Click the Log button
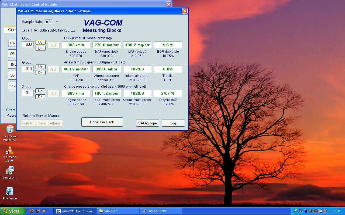Image resolution: width=345 pixels, height=215 pixels. [173, 123]
